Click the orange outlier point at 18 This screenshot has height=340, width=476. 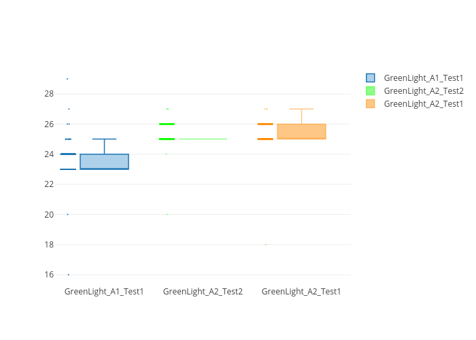266,244
